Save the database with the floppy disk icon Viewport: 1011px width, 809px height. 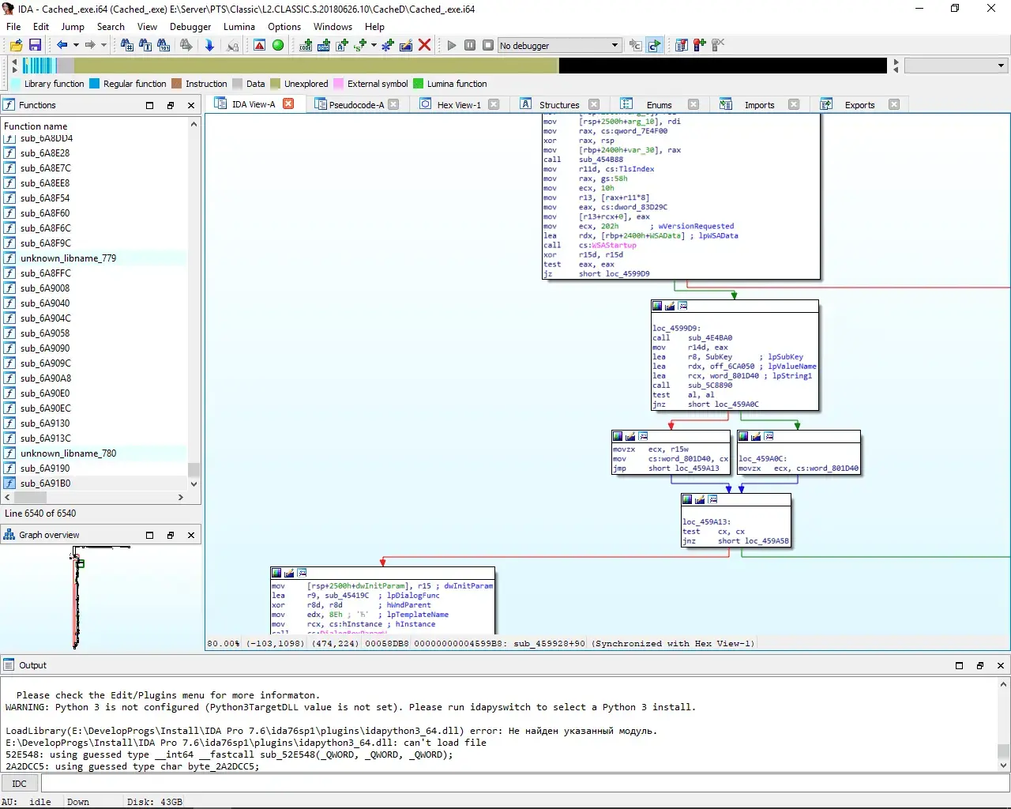(35, 46)
